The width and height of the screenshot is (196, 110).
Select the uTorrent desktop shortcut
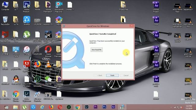27,36
